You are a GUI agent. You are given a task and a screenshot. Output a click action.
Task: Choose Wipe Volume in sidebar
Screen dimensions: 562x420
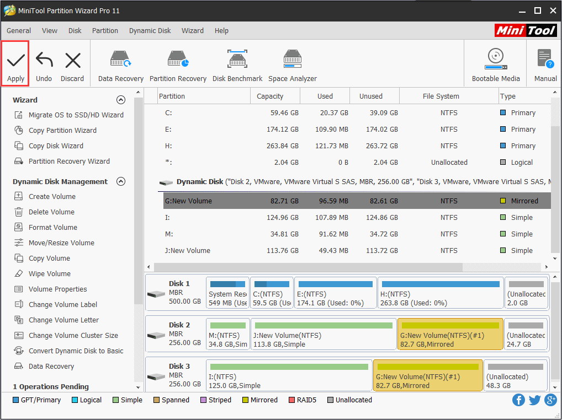[x=43, y=273]
